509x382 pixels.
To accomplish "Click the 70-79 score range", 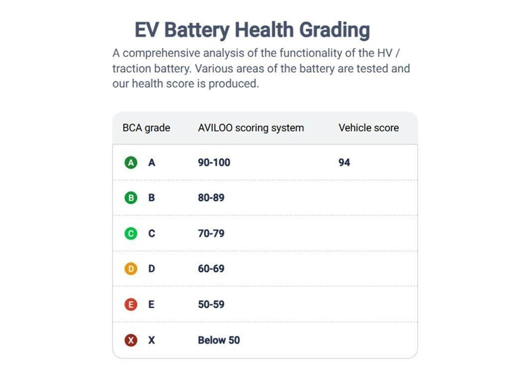I will tap(211, 233).
